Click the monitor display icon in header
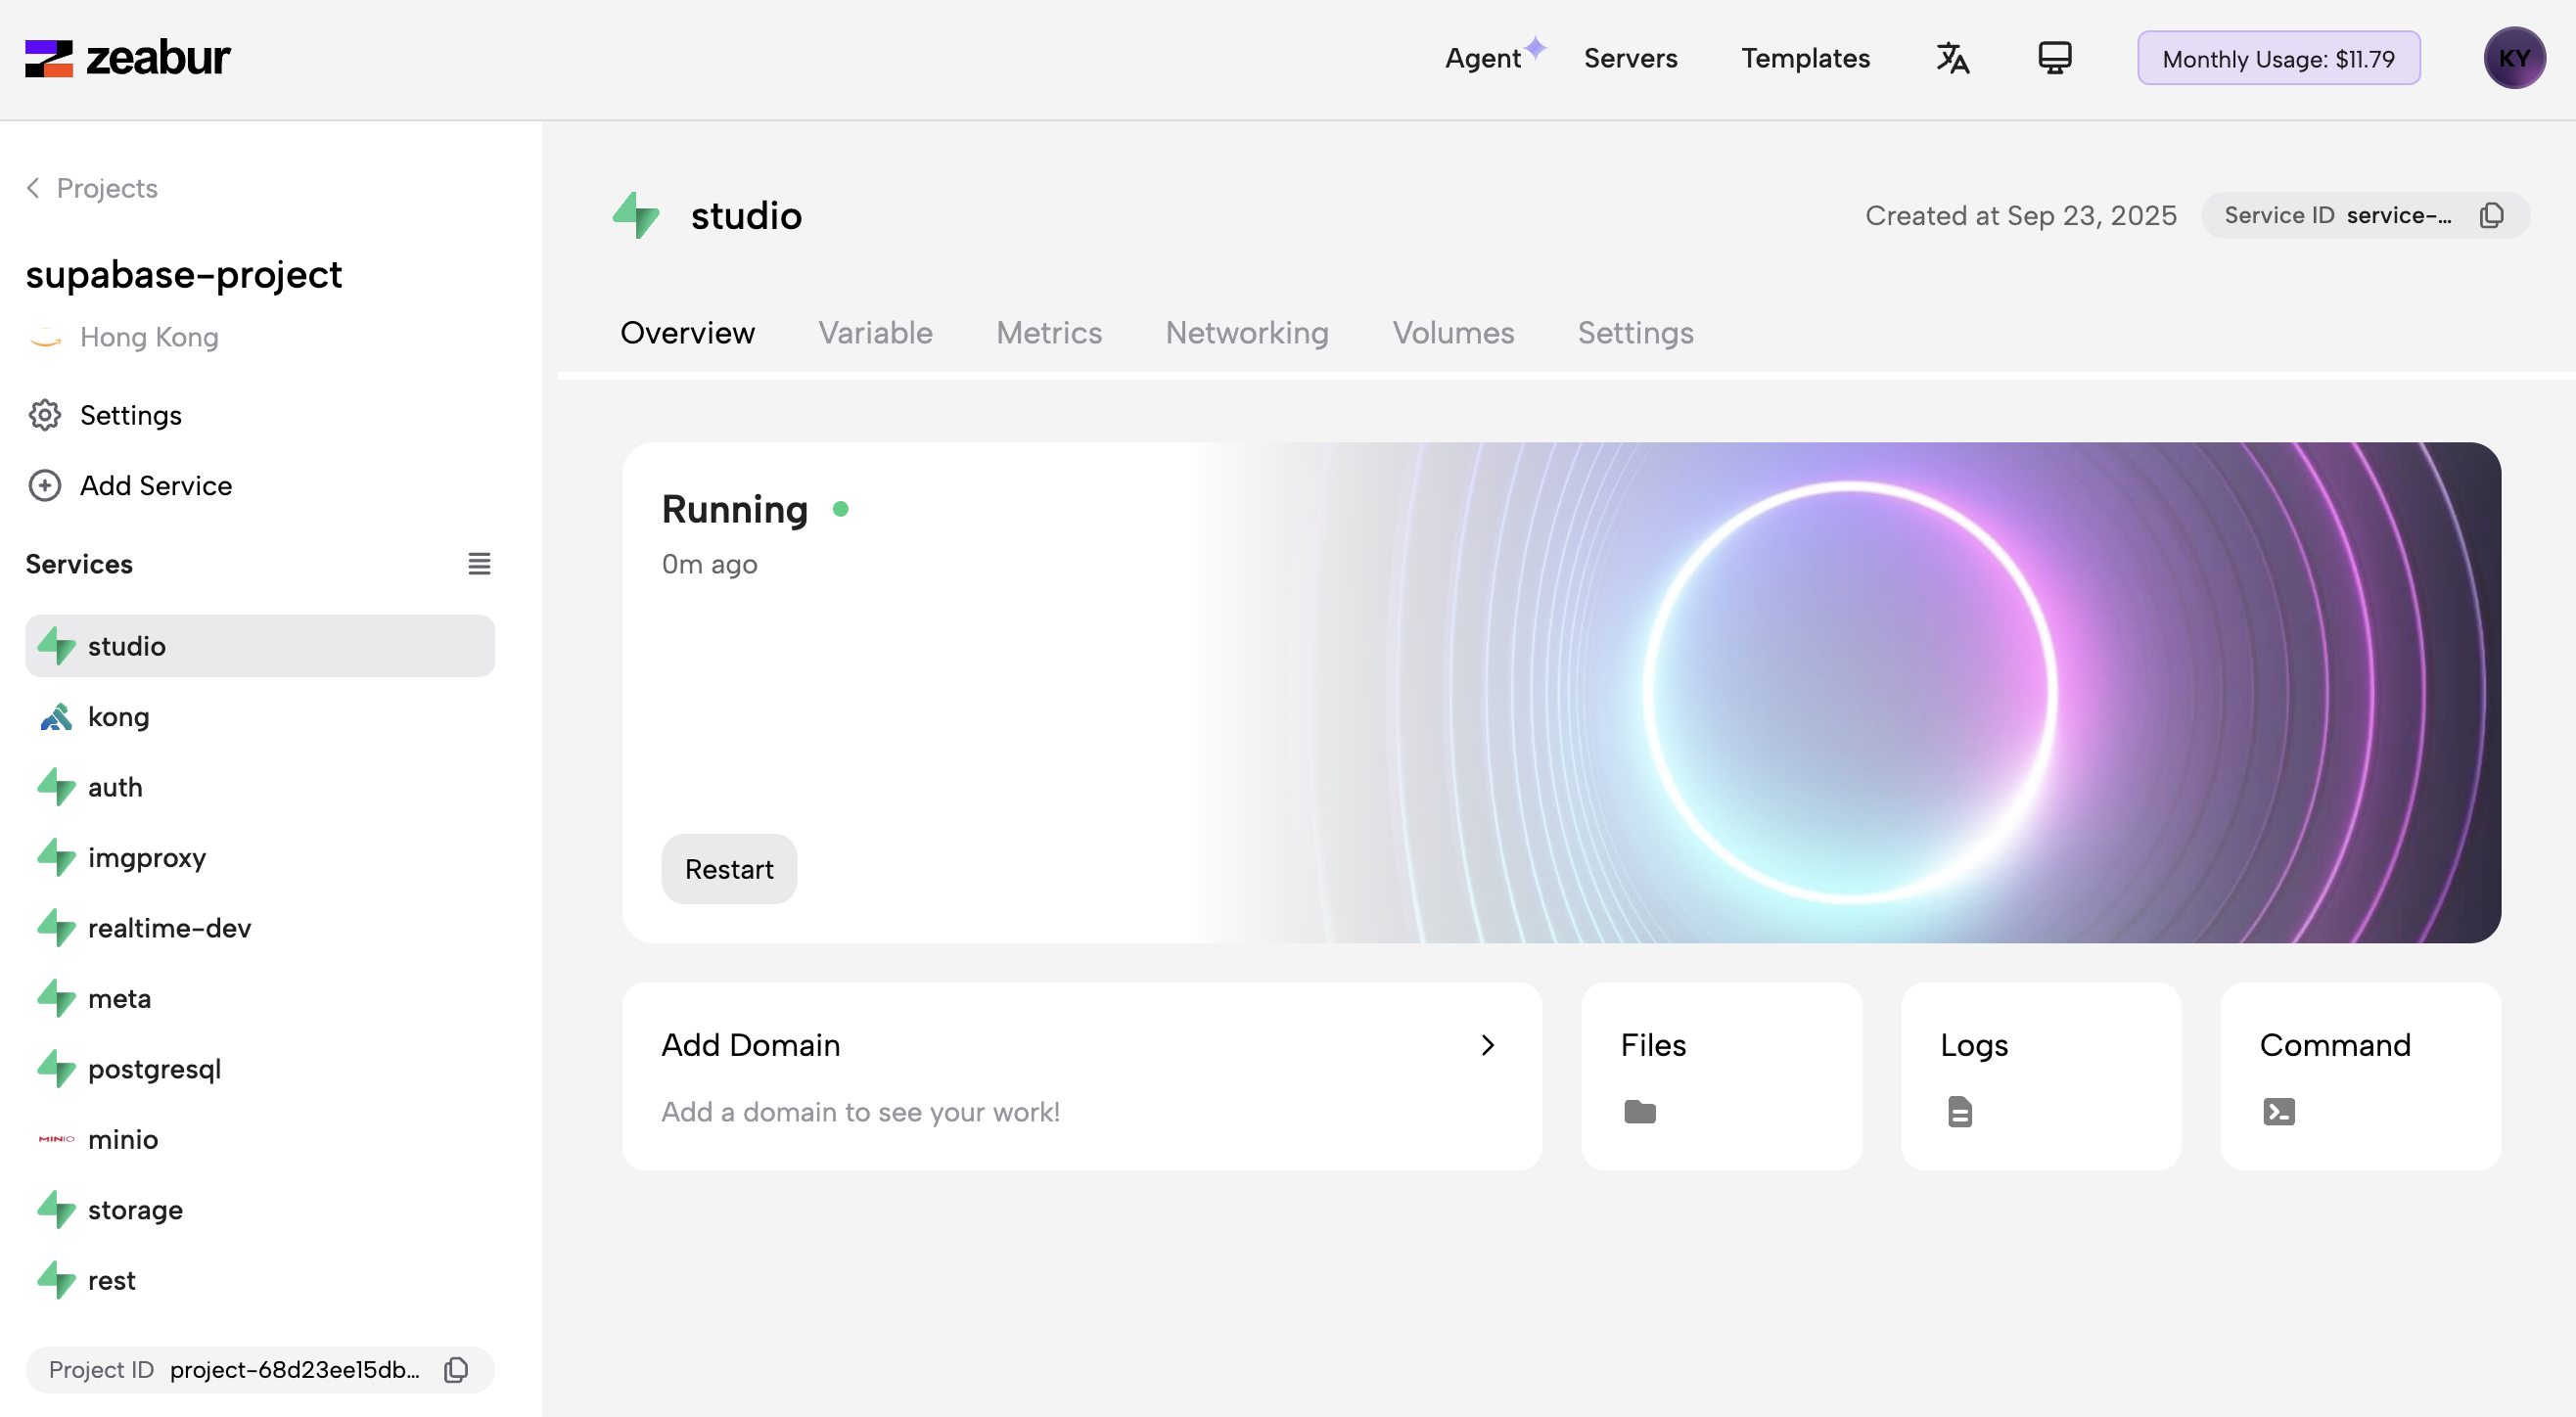2576x1417 pixels. pyautogui.click(x=2054, y=58)
